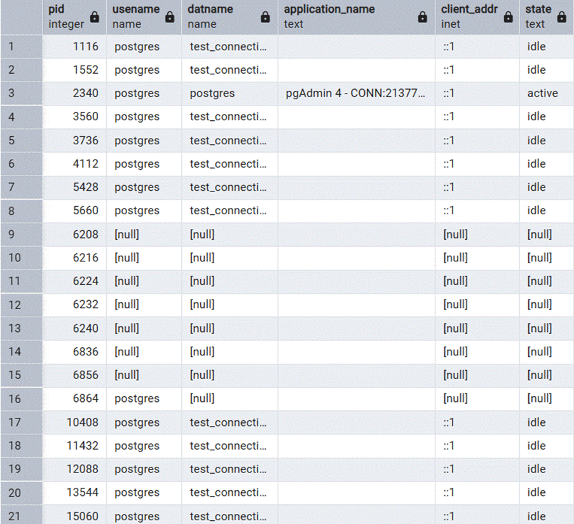Click pid cell 6216
Viewport: 574px width, 524px height.
point(74,258)
